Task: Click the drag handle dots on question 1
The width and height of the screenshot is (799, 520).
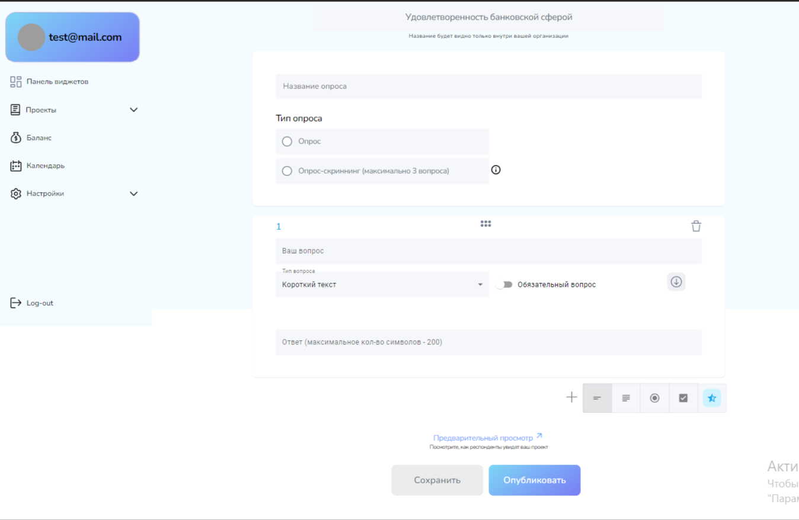Action: [485, 224]
